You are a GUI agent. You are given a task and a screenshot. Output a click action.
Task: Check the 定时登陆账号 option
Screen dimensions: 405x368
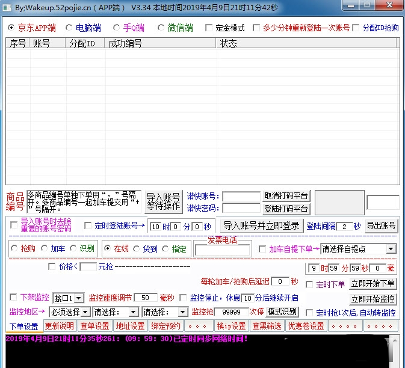pos(88,226)
